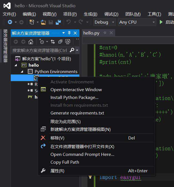The width and height of the screenshot is (174, 187).
Task: Open the 生成(B) menu
Action: [90, 14]
